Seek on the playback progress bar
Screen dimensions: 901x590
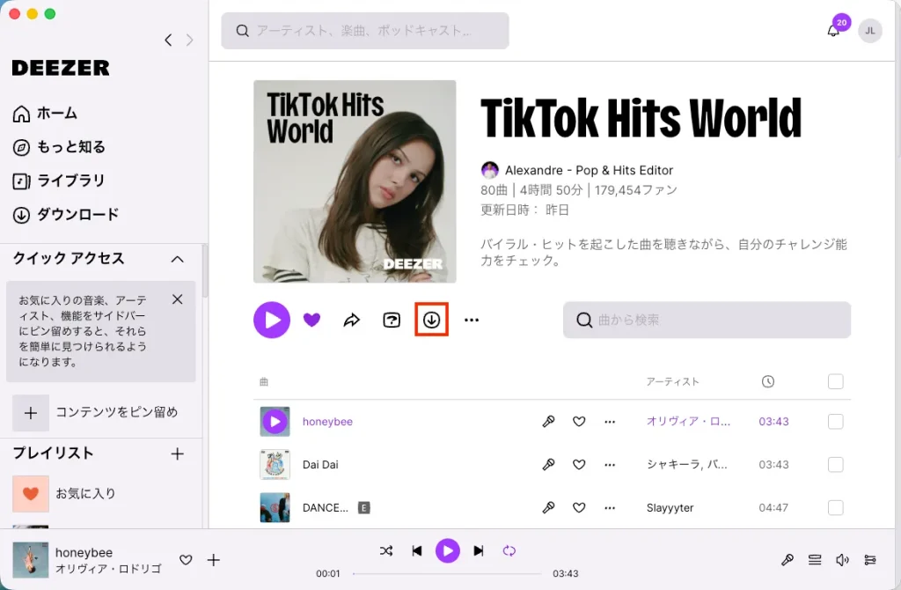447,573
